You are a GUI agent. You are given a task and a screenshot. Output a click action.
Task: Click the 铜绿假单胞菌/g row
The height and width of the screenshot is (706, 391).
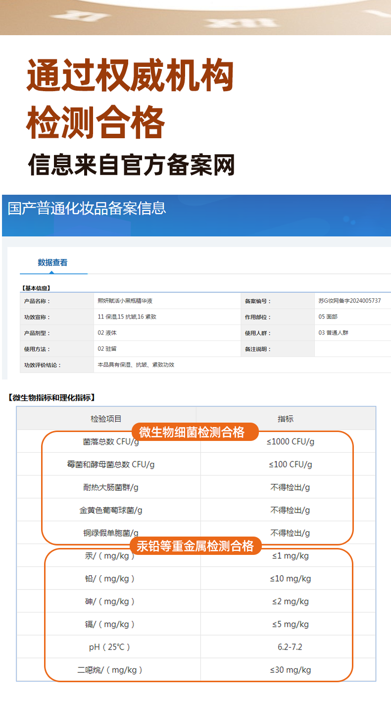[x=111, y=533]
